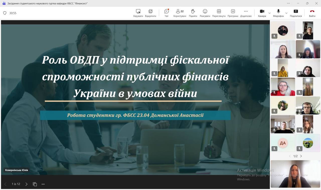Screen dimensions: 321x190
Task: Expand the microphone options dropdown arrow
Action: (x=286, y=13)
